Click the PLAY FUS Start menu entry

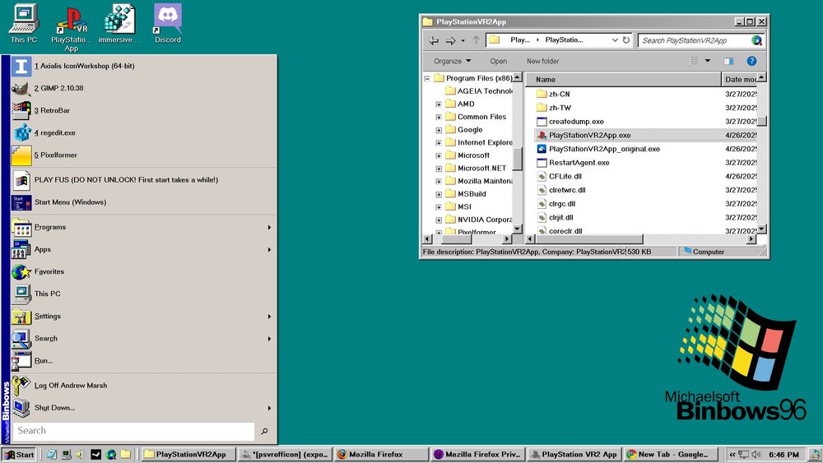(x=144, y=180)
